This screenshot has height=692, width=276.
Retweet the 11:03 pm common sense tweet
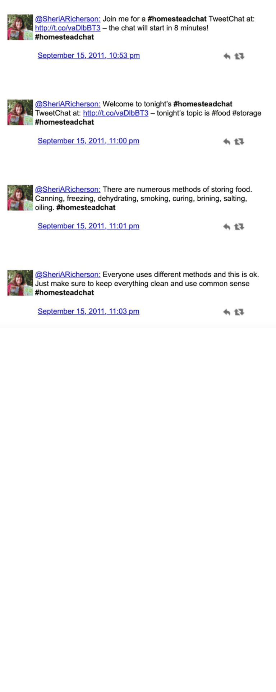click(239, 312)
